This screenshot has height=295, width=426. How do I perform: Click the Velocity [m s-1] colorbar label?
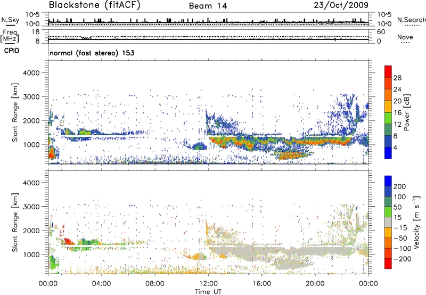pos(416,222)
